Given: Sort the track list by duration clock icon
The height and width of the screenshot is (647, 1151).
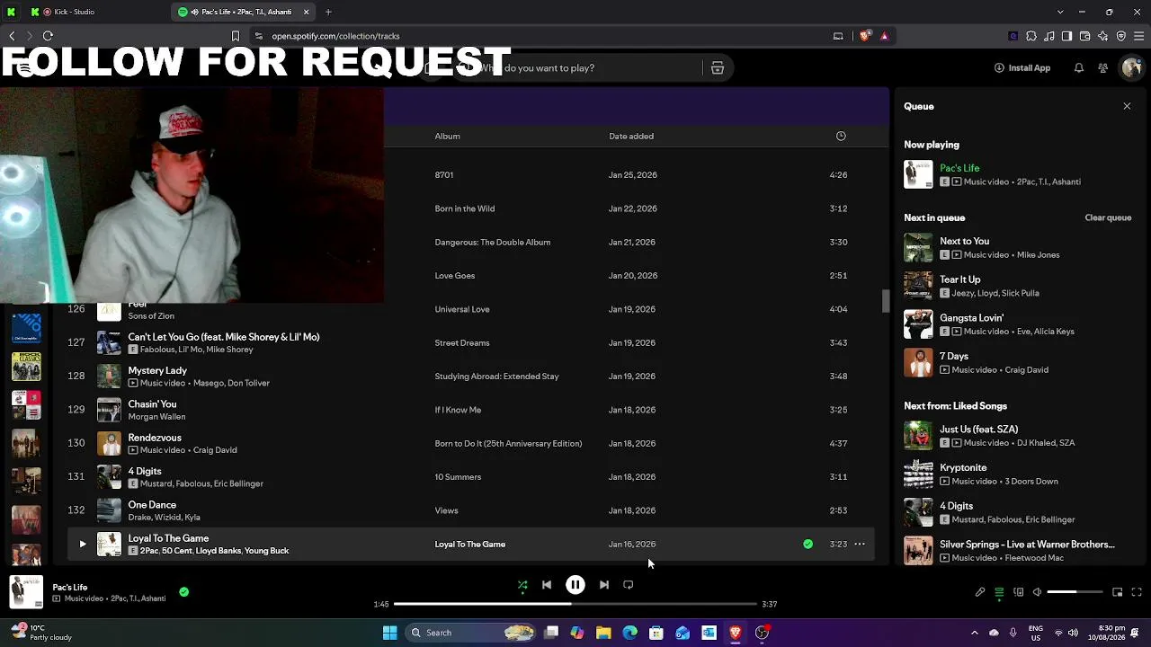Looking at the screenshot, I should [841, 136].
